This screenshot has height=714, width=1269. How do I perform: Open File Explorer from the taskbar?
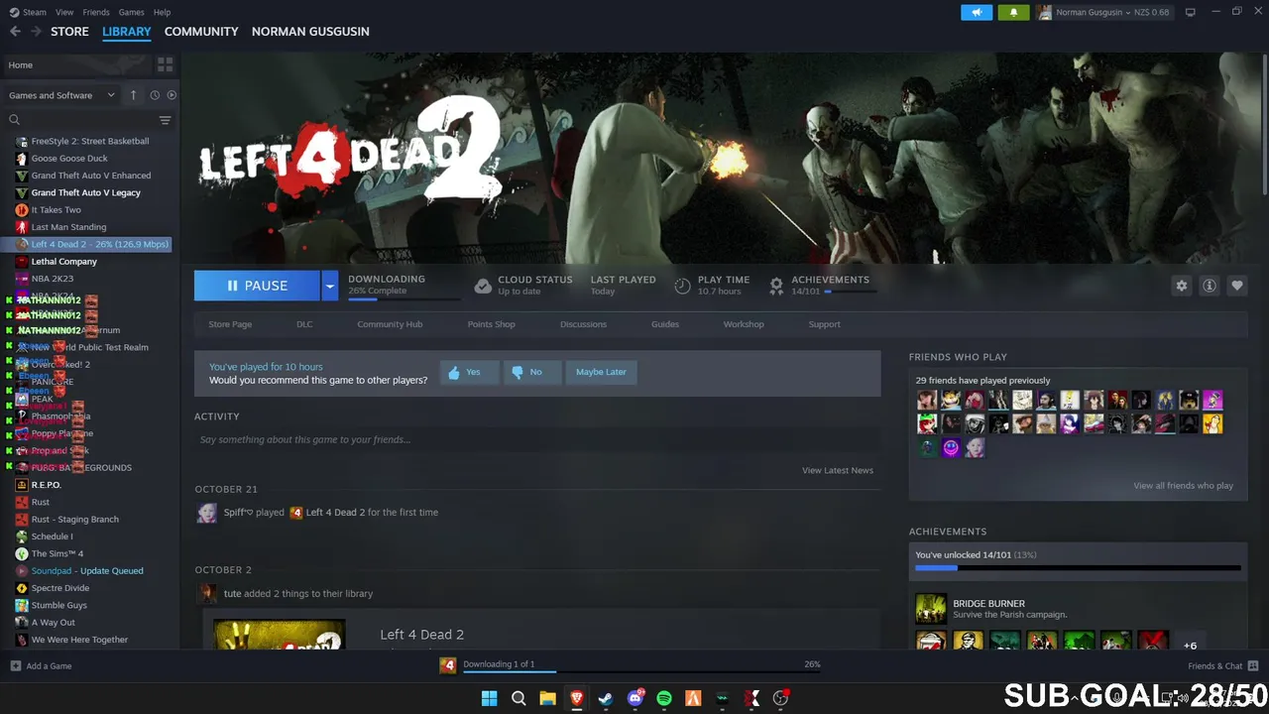tap(547, 698)
